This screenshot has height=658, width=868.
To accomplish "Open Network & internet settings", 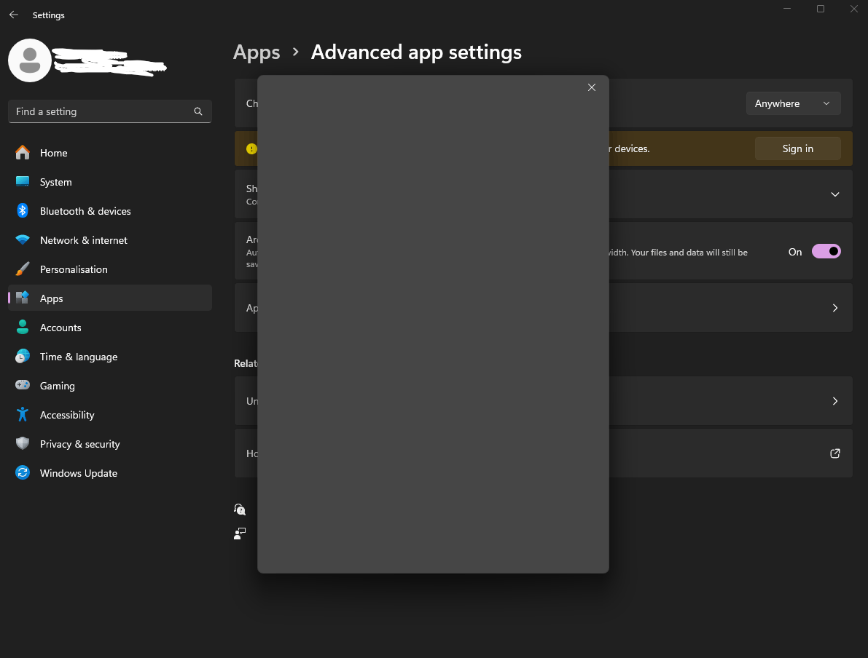I will 109,240.
